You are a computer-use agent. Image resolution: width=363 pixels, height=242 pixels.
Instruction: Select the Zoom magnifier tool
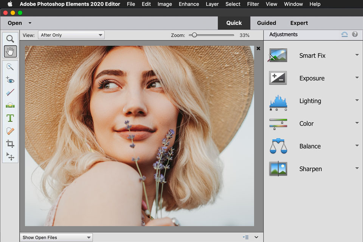[10, 39]
